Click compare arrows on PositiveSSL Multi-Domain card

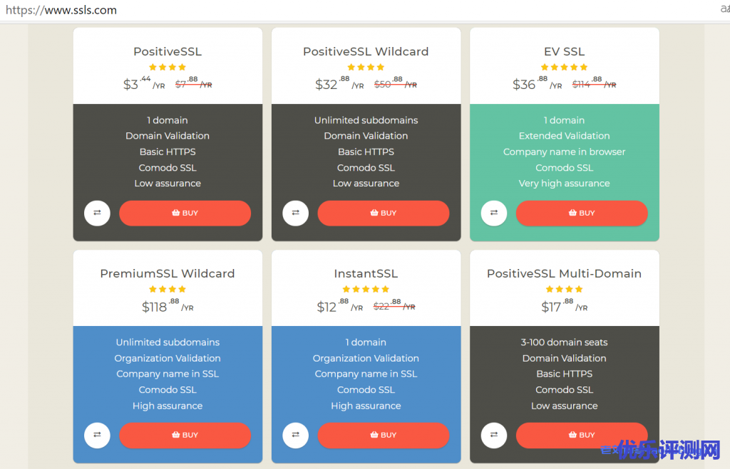pos(493,435)
